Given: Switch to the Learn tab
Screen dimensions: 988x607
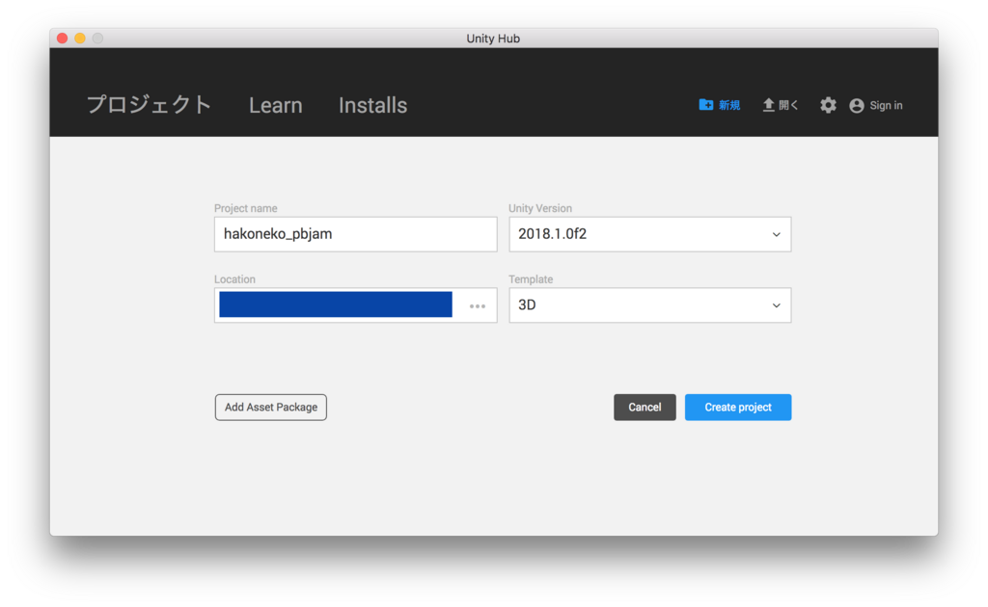Looking at the screenshot, I should pos(275,105).
